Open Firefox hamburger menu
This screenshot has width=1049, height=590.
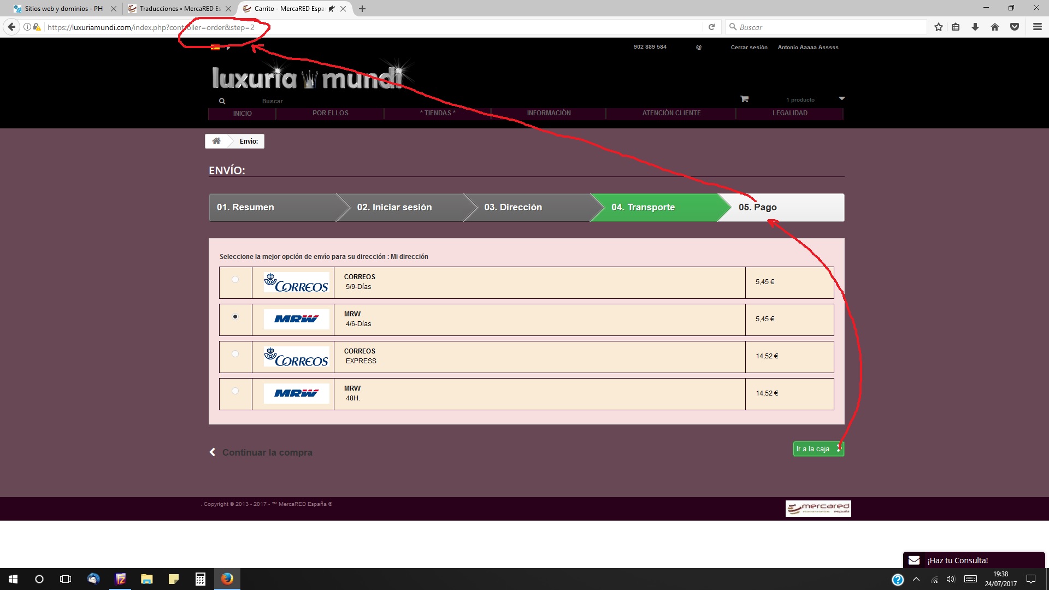(1037, 27)
